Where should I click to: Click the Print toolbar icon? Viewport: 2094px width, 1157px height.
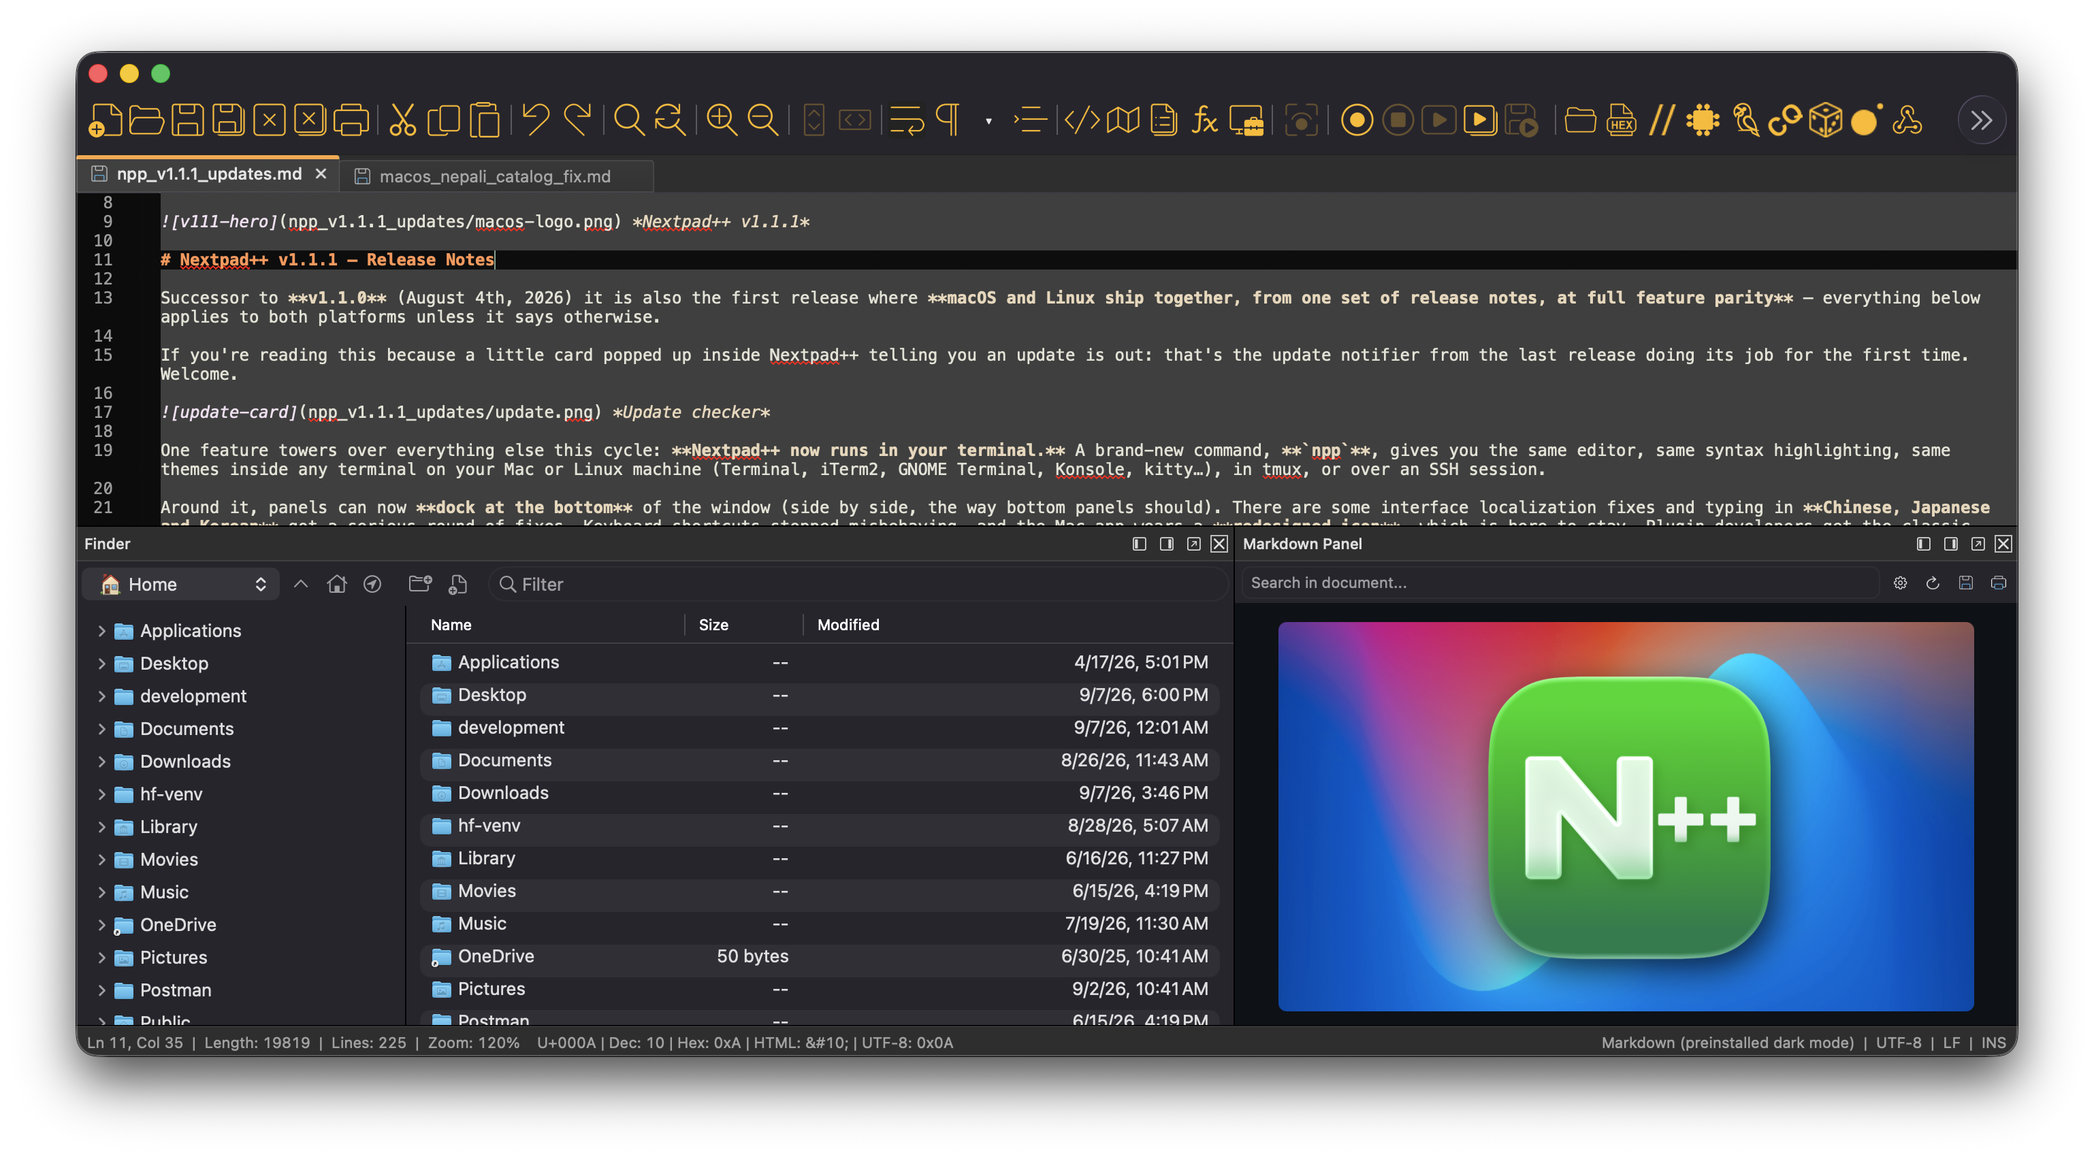[x=351, y=120]
